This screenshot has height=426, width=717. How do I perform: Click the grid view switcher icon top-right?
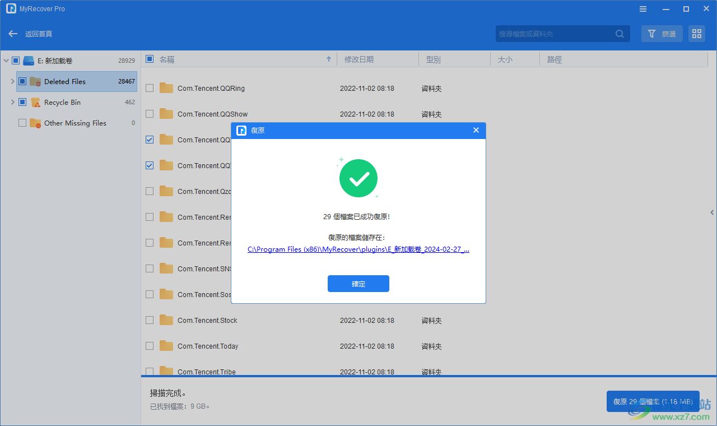point(696,34)
